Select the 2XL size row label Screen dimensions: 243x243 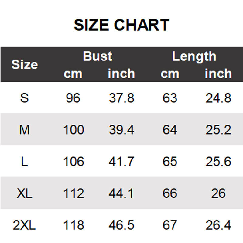[x=24, y=225]
